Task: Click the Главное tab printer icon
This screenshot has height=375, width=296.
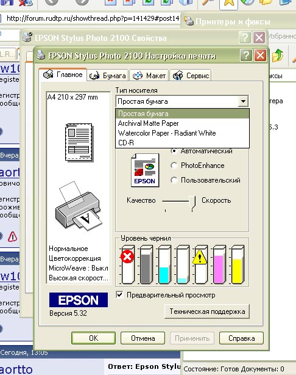Action: pos(48,75)
